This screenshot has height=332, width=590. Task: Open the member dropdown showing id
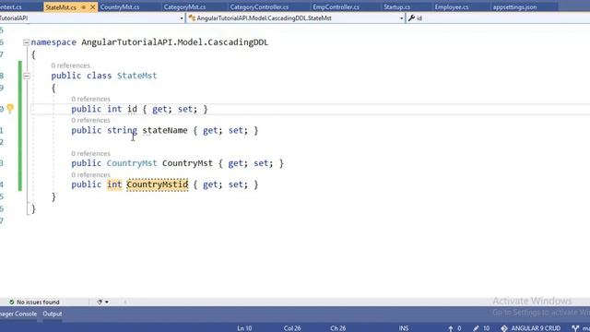click(x=498, y=18)
